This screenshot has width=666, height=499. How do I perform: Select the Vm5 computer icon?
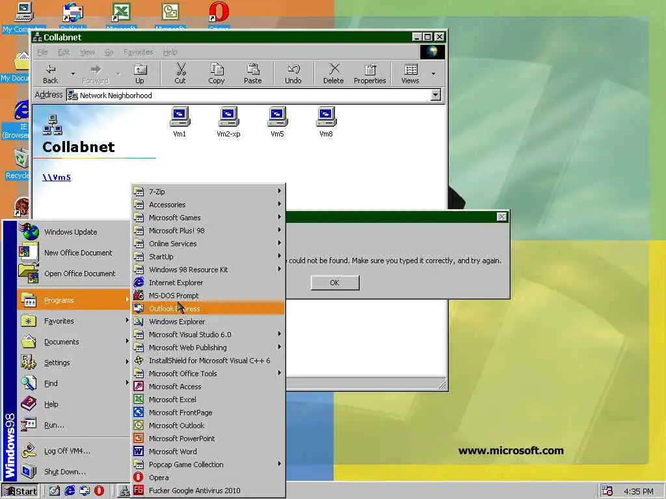point(277,122)
